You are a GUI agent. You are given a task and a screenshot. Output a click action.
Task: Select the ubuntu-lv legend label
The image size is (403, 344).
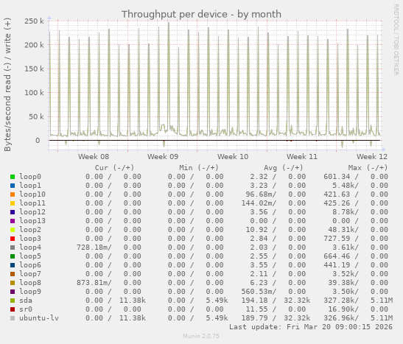pos(39,317)
